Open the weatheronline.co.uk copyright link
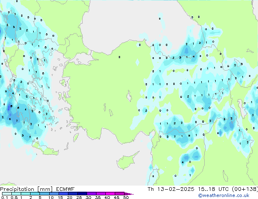The width and height of the screenshot is (258, 199). (224, 195)
